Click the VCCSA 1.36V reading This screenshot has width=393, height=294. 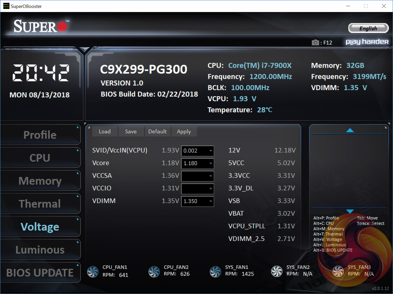pos(170,176)
